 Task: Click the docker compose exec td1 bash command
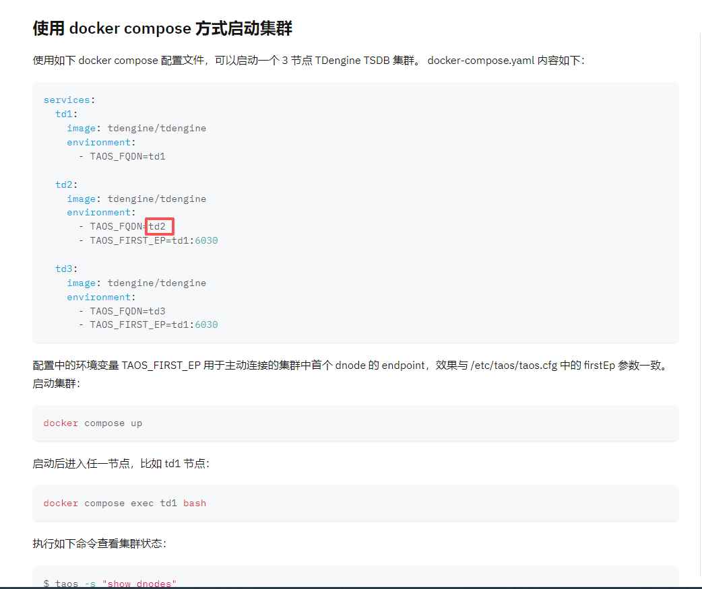click(125, 504)
